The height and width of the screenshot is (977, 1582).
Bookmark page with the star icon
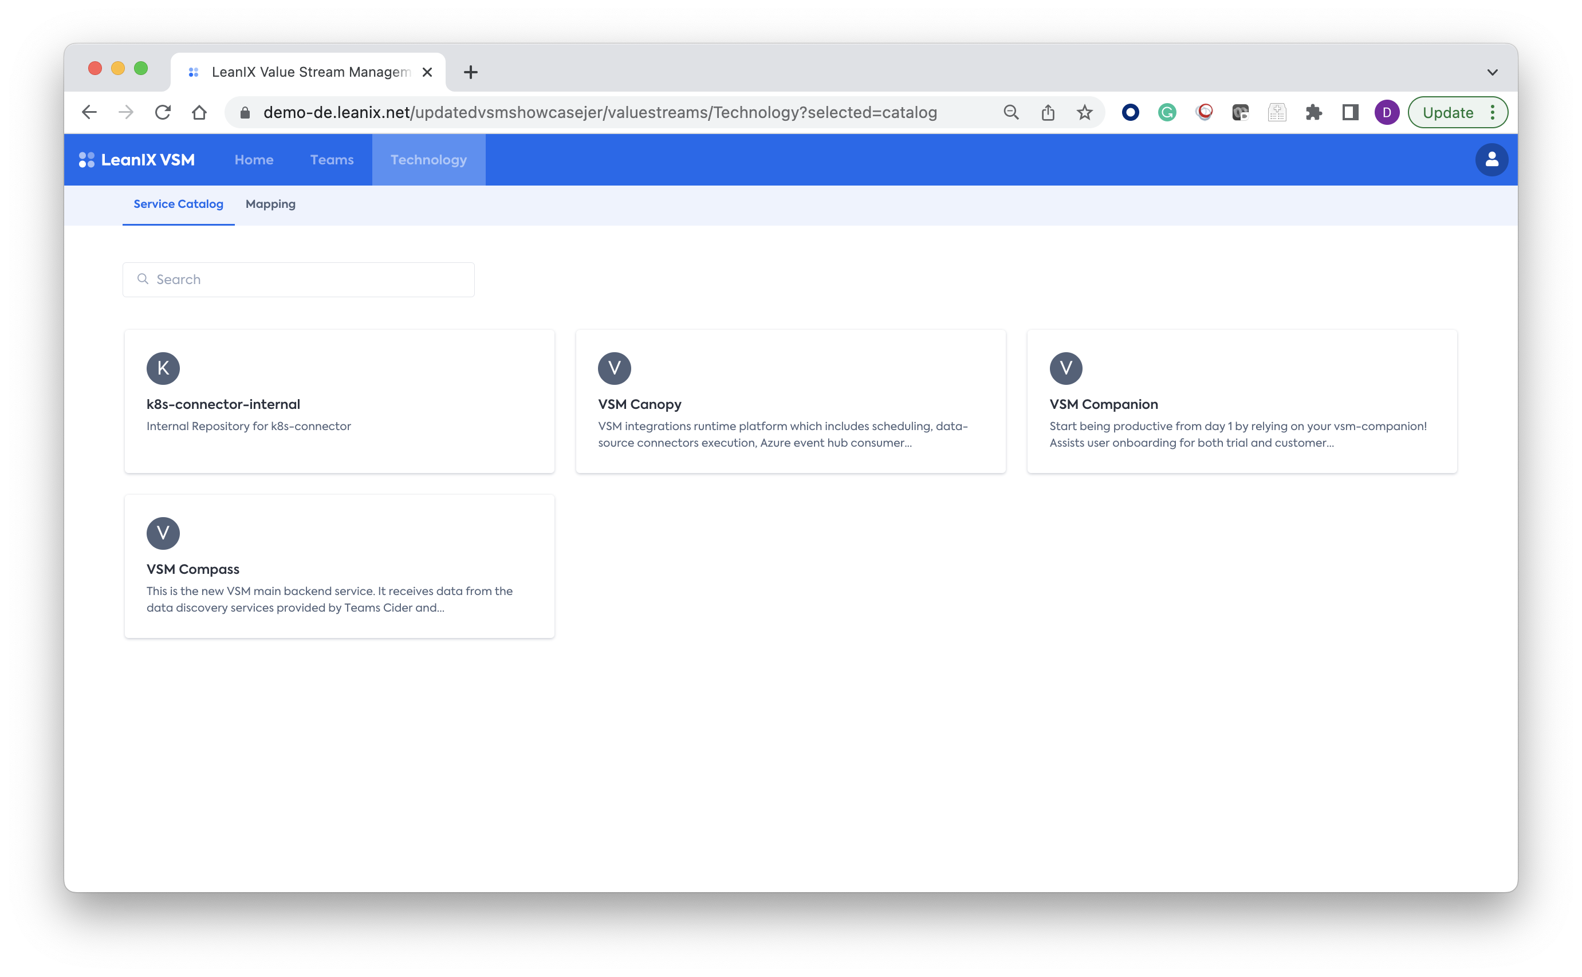coord(1084,112)
